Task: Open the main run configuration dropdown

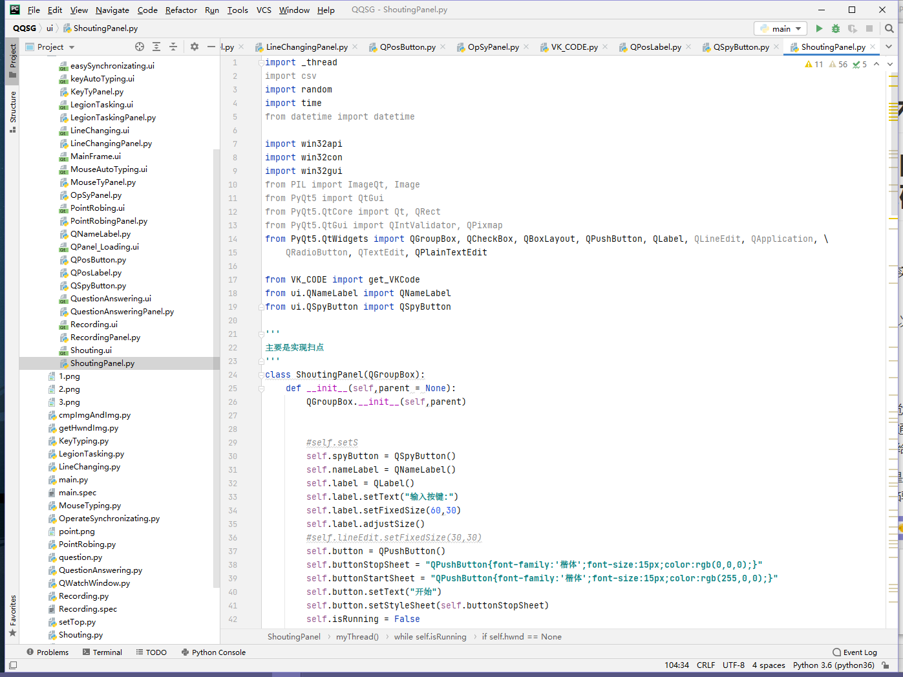Action: (780, 28)
